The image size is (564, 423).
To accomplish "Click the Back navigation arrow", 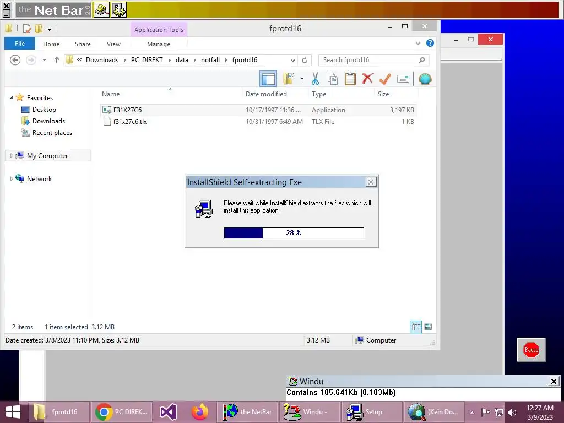I will click(15, 60).
